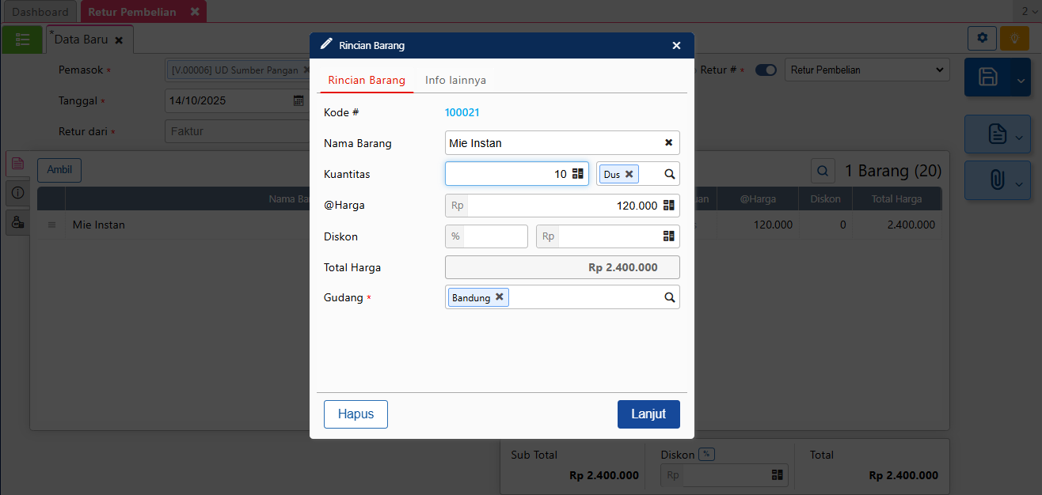Remove the Bandung warehouse tag
Image resolution: width=1042 pixels, height=495 pixels.
500,297
